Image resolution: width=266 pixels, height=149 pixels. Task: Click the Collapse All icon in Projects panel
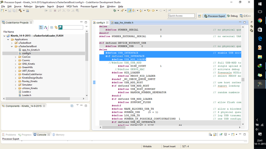(52, 27)
